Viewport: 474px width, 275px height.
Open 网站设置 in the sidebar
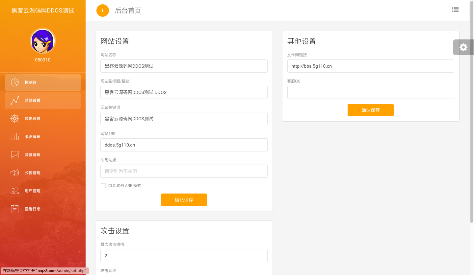point(43,101)
